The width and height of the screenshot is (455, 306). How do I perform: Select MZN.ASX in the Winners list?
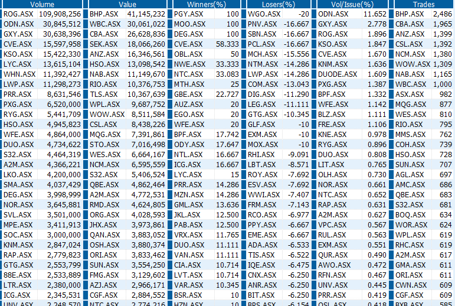[189, 195]
